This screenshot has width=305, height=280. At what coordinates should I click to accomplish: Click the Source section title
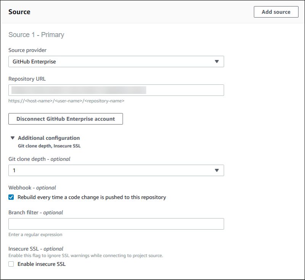click(x=18, y=11)
